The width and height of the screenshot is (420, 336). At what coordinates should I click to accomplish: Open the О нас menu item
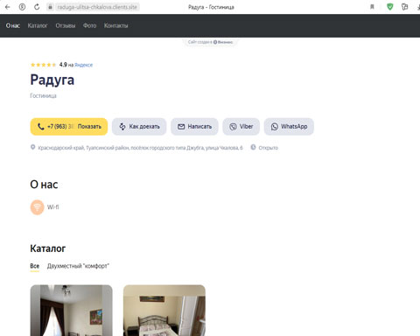tap(13, 25)
